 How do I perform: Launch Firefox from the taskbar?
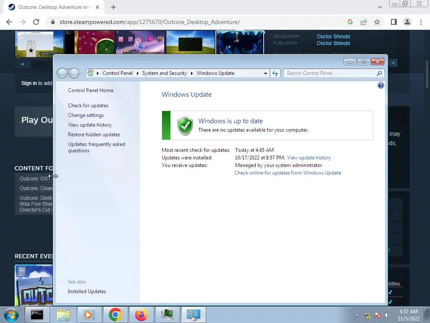(141, 315)
